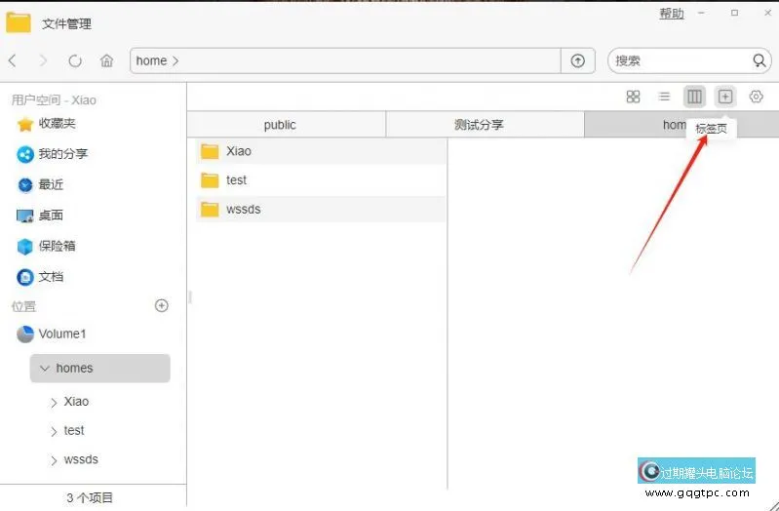Maximize the file manager window
779x511 pixels.
(x=734, y=13)
